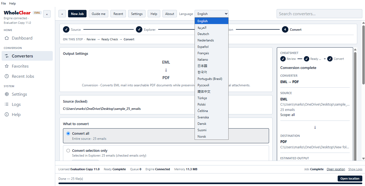Choose English from the language list

coord(211,21)
